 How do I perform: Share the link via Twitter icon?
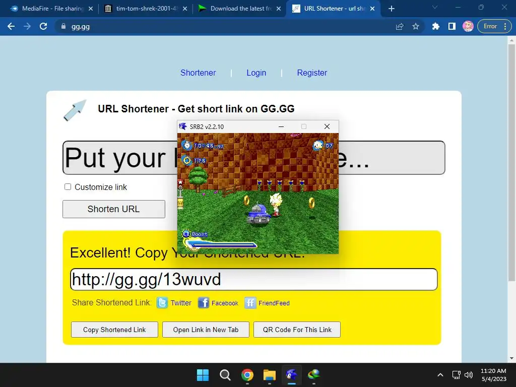[x=162, y=302]
